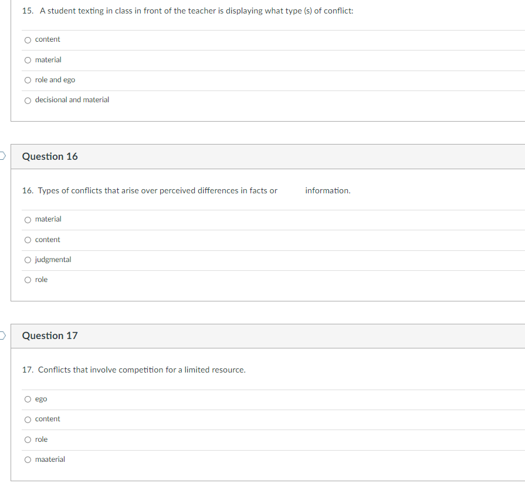Flag Question 16 with the bookmark icon
The height and width of the screenshot is (483, 525).
(x=2, y=156)
